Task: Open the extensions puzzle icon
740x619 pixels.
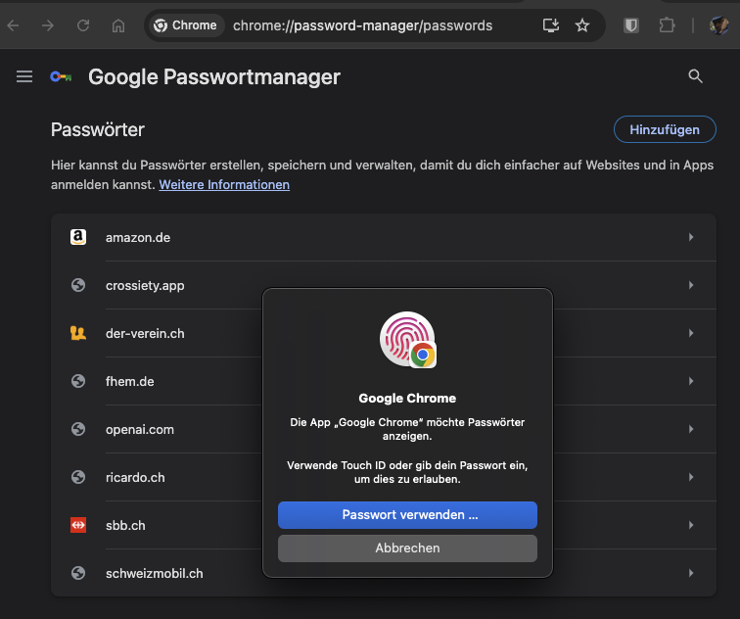Action: (x=667, y=25)
